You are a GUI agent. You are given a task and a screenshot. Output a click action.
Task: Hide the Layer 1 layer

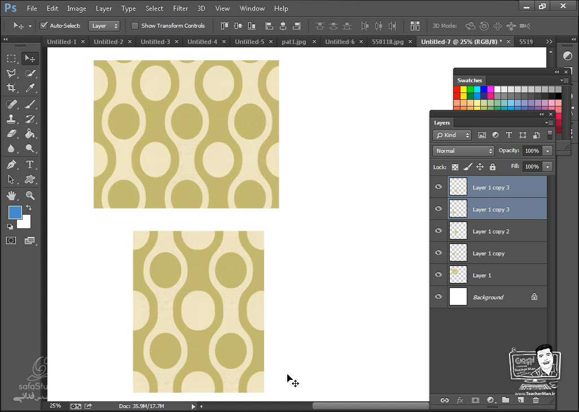coord(438,274)
